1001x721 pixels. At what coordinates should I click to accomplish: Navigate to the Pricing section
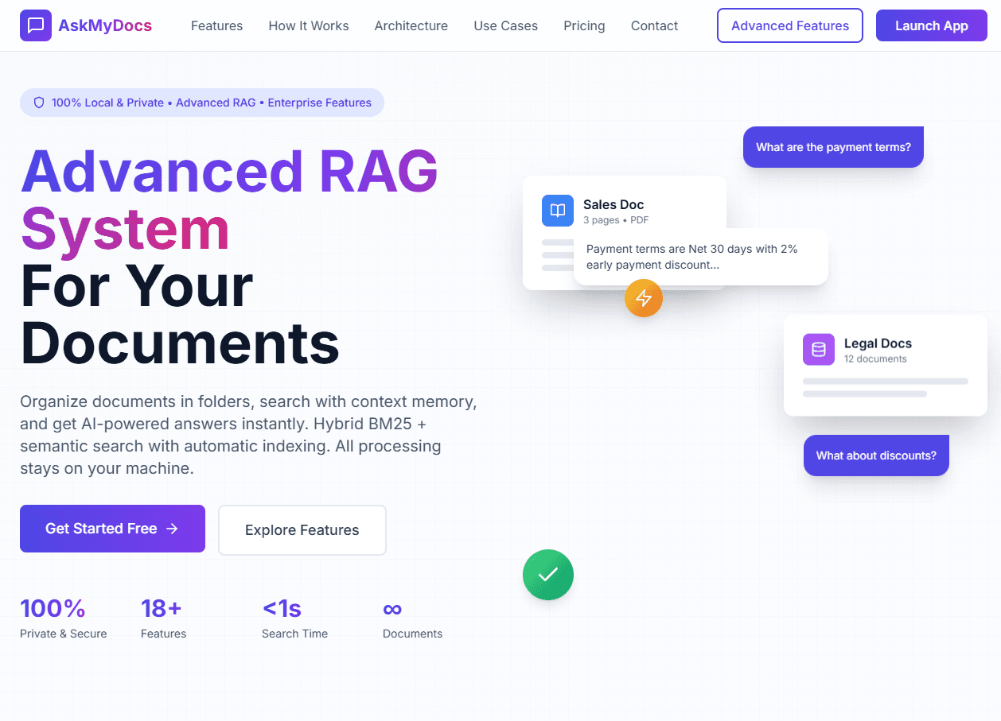coord(584,25)
